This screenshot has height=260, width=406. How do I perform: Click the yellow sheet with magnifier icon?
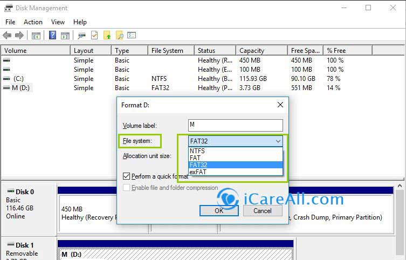click(x=119, y=35)
